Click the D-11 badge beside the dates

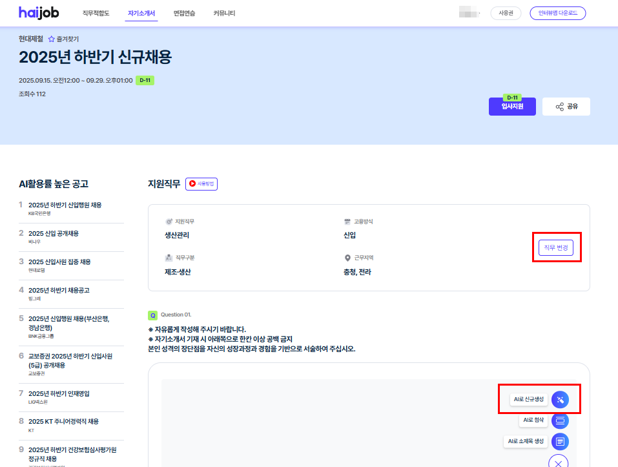click(145, 80)
